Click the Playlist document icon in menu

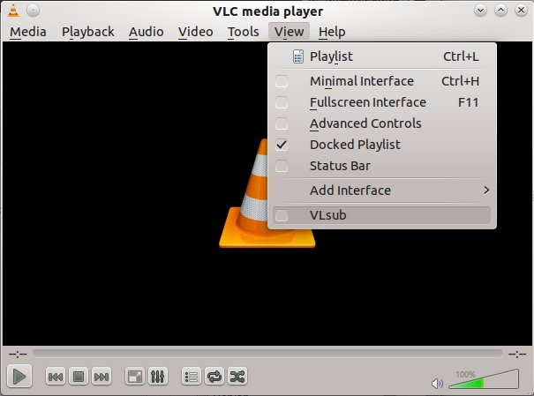pos(298,56)
